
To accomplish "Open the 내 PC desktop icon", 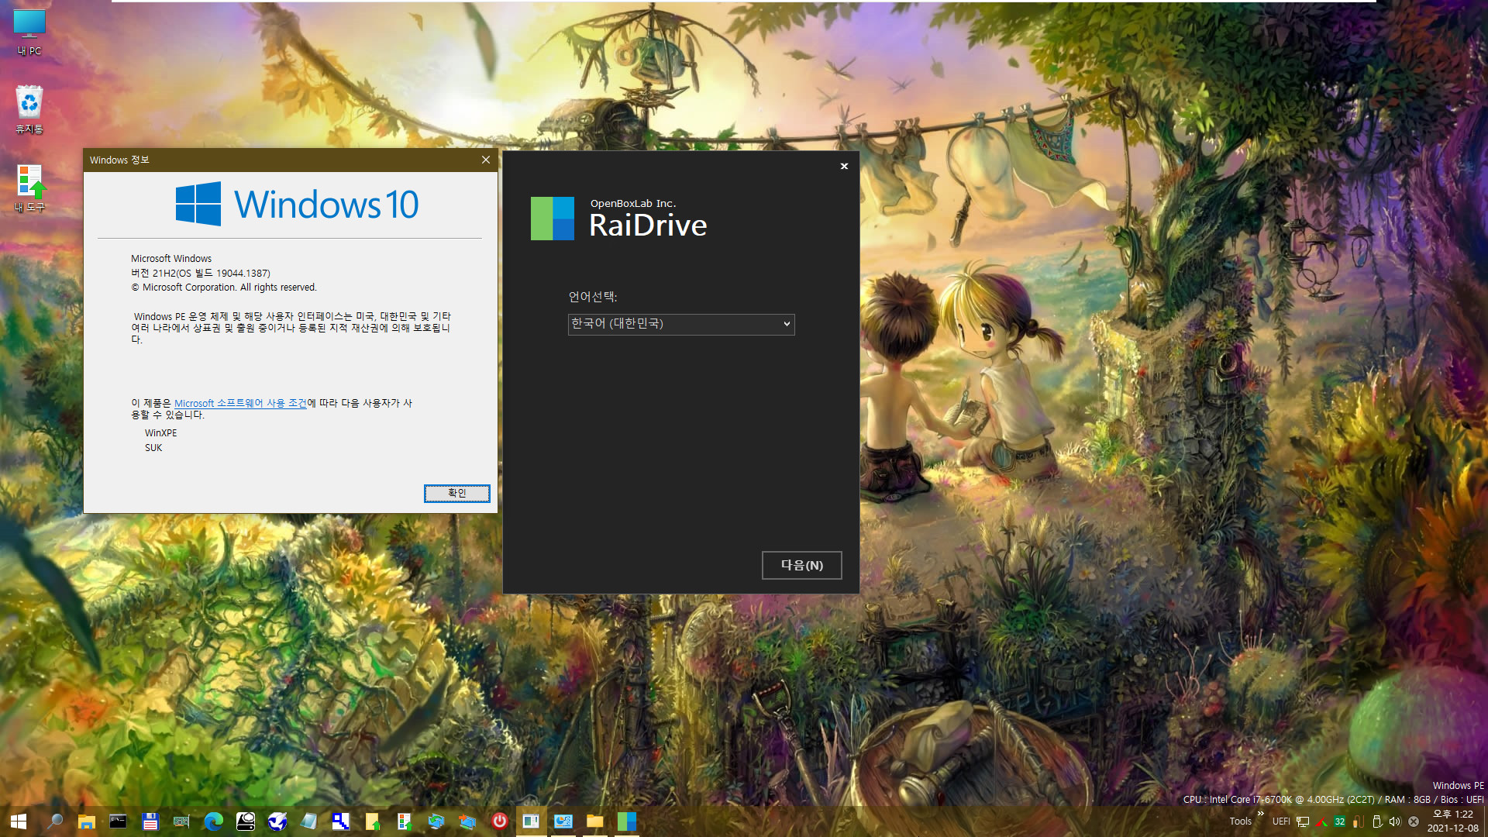I will [29, 33].
